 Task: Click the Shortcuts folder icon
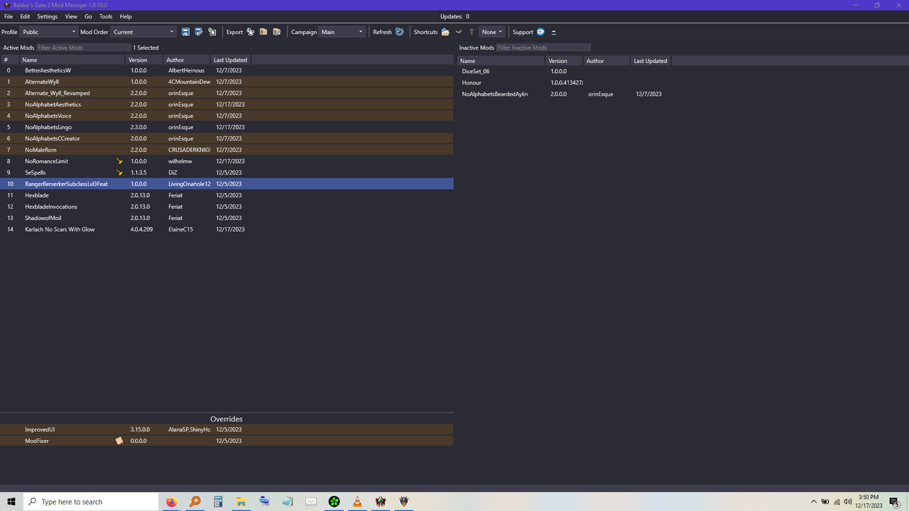click(445, 32)
